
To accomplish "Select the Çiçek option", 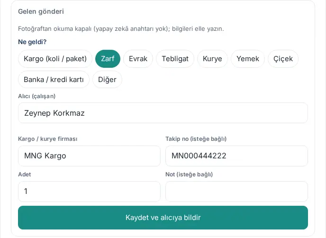I will coord(283,59).
